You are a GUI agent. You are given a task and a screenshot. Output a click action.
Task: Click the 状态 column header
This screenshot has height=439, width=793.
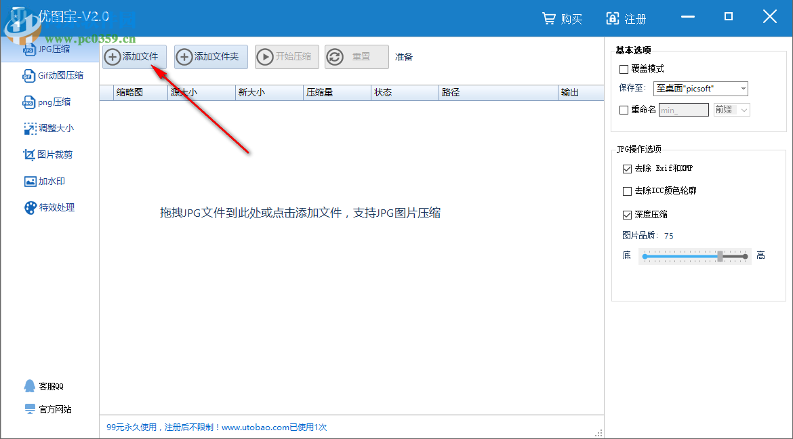click(405, 93)
